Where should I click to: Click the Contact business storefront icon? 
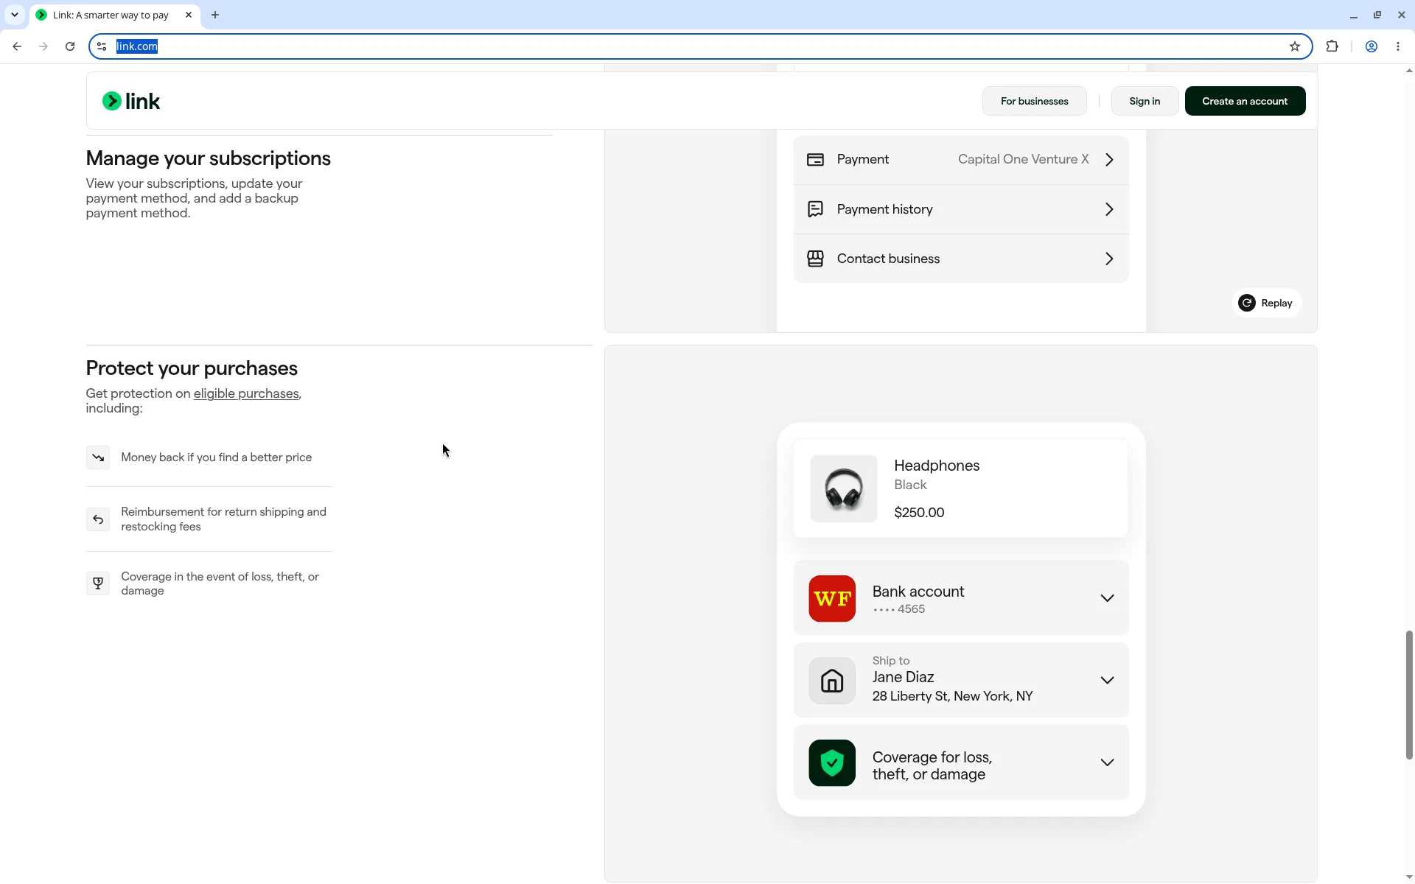click(x=815, y=259)
